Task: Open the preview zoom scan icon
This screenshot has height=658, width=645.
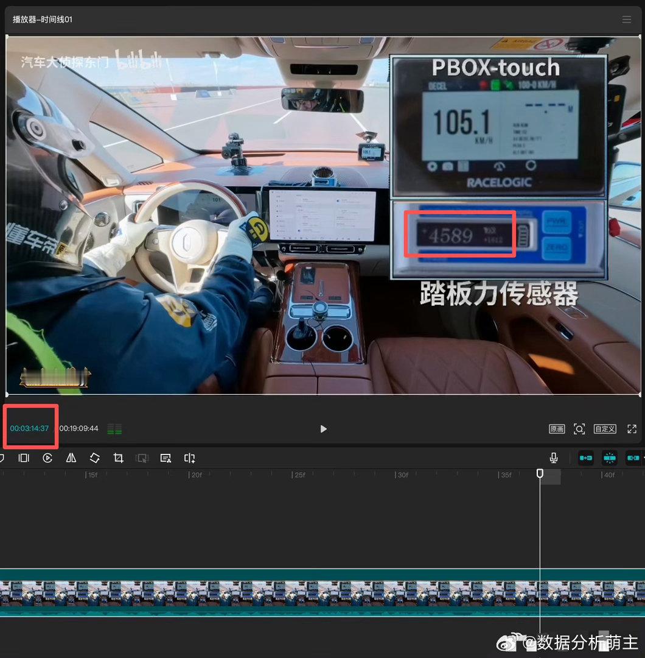Action: click(579, 429)
